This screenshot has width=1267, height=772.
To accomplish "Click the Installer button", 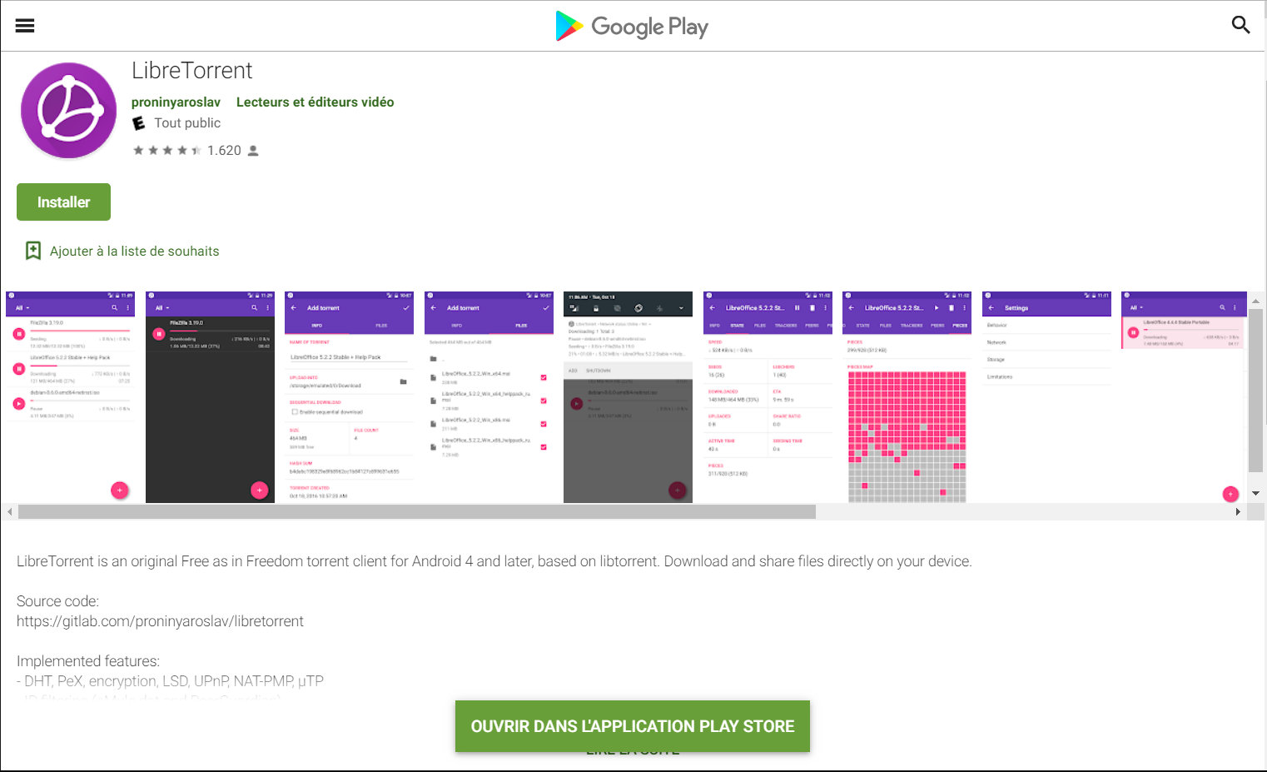I will coord(63,202).
